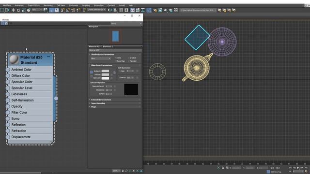Image resolution: width=310 pixels, height=174 pixels.
Task: Open the Modifiers menu
Action: pyautogui.click(x=7, y=5)
